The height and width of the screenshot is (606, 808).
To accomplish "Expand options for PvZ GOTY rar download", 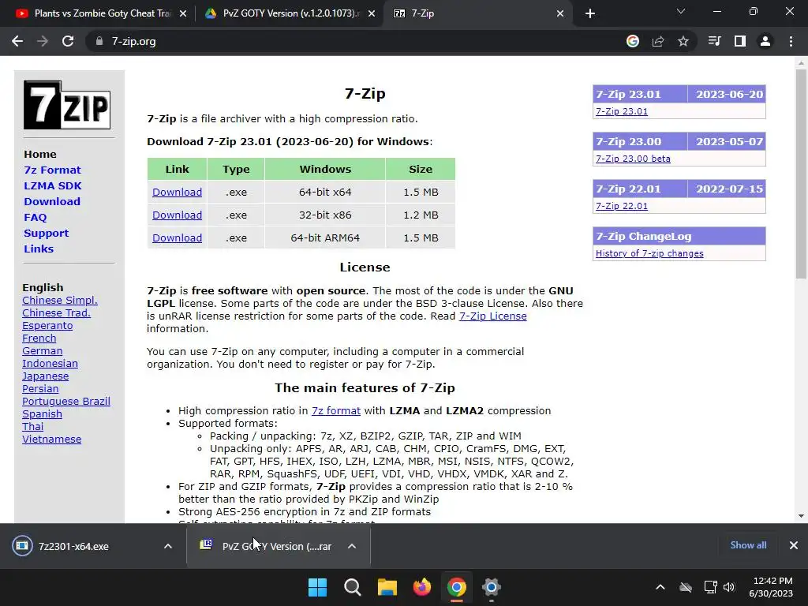I will [x=352, y=546].
